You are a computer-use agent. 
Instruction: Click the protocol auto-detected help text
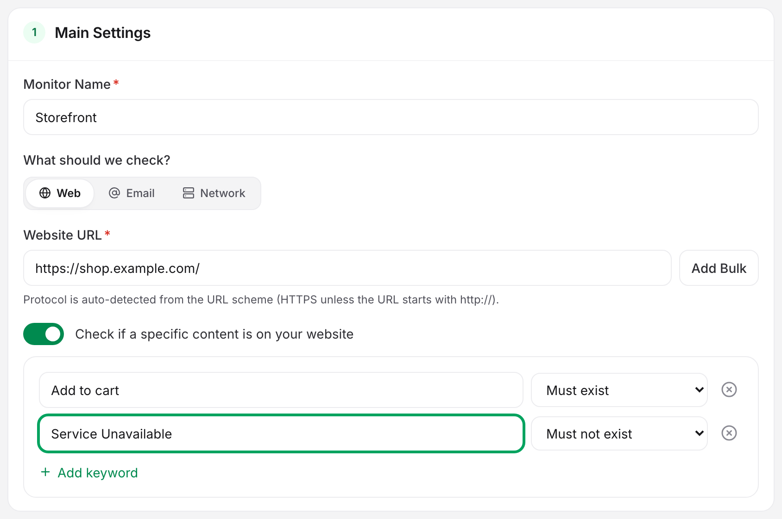pyautogui.click(x=261, y=300)
